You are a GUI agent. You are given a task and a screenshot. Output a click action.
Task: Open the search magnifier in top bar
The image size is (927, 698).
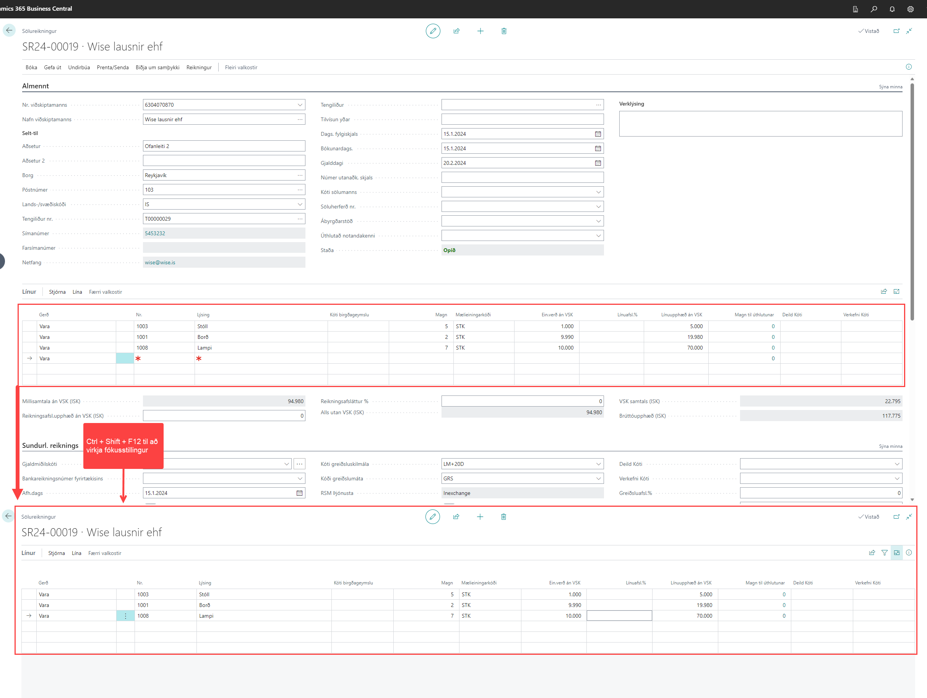(874, 9)
